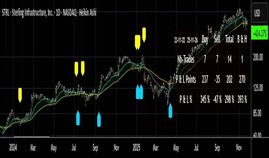Image resolution: width=269 pixels, height=158 pixels.
Task: Click the cyan buy marker under July 2024 candles
Action: pyautogui.click(x=78, y=118)
